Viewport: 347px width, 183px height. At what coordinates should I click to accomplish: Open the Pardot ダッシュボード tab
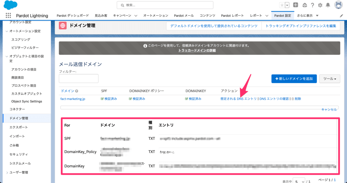click(x=73, y=16)
